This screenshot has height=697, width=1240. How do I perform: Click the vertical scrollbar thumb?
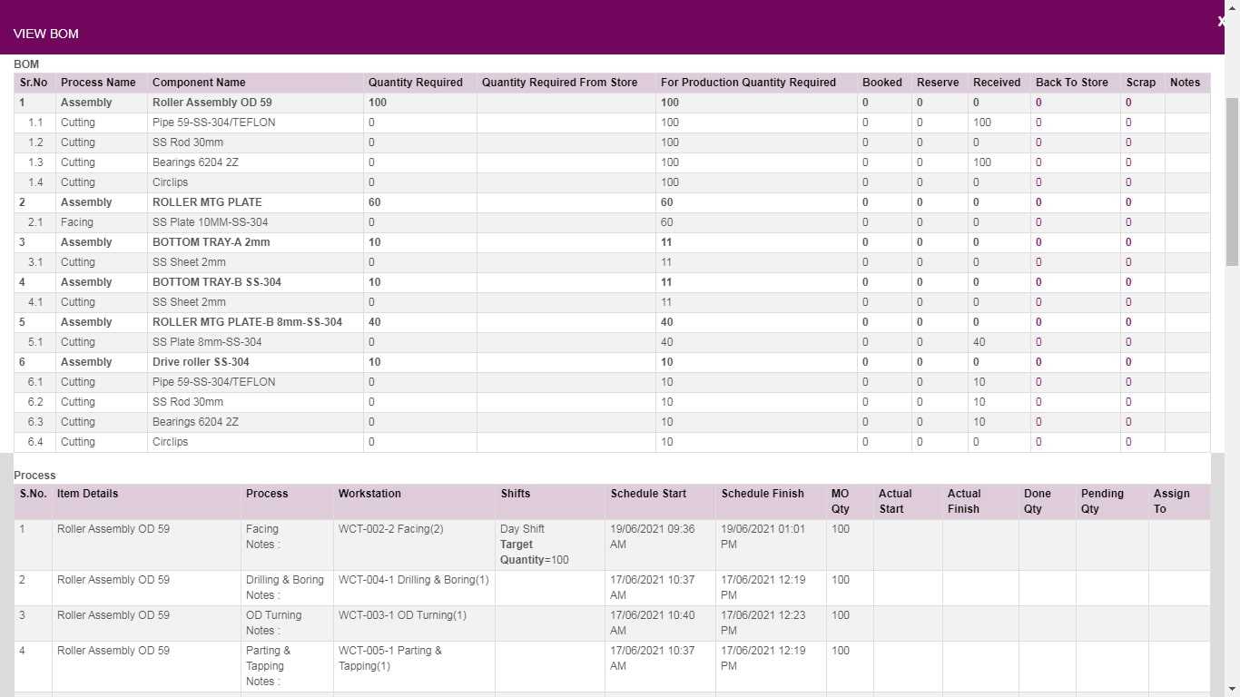click(x=1232, y=182)
